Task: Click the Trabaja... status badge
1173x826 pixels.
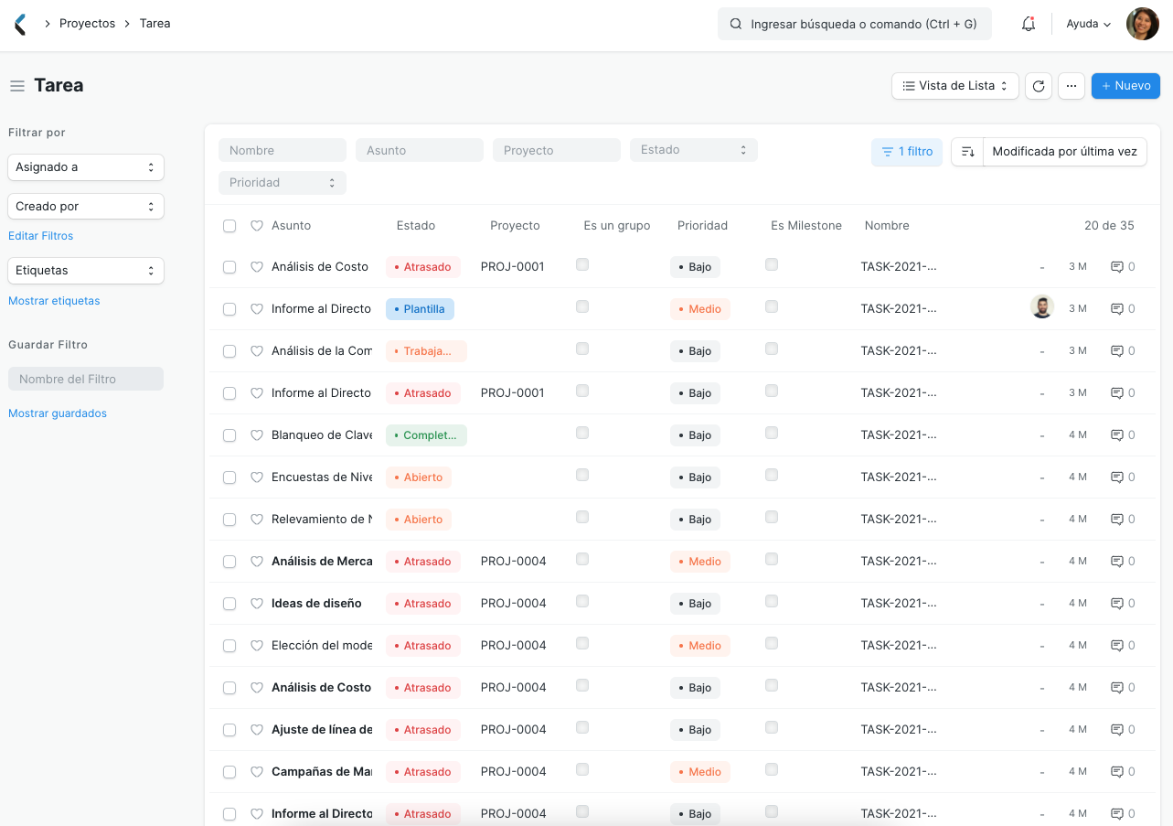Action: (426, 351)
